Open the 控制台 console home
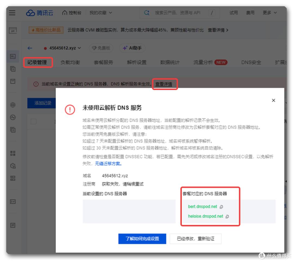The image size is (294, 262). [72, 13]
